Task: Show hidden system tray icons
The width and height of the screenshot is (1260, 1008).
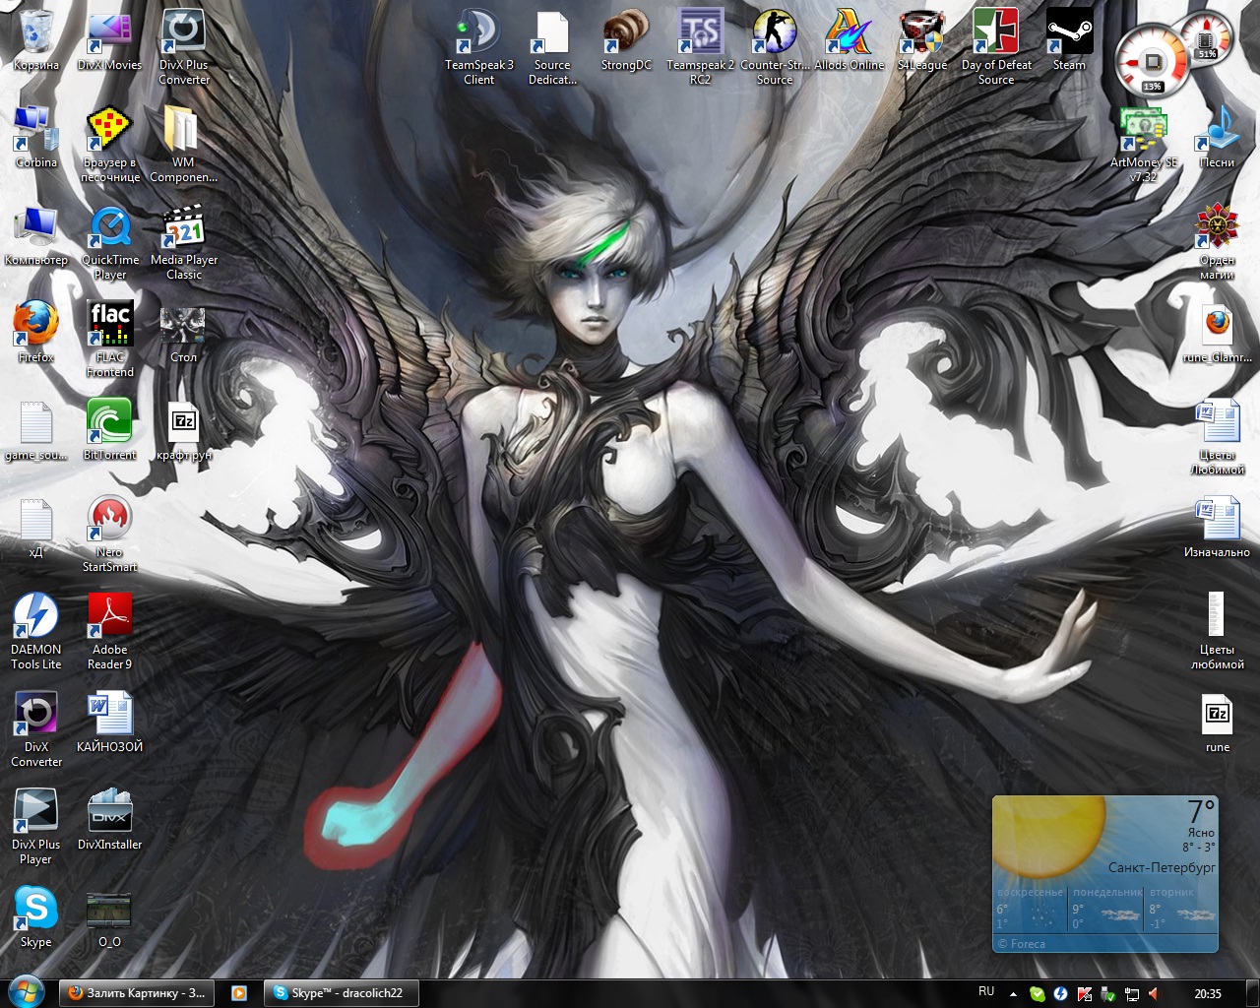Action: coord(1013,994)
